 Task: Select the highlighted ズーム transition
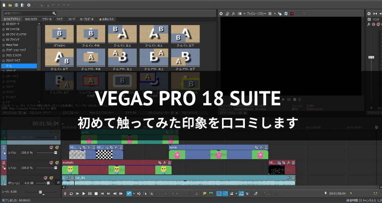[x=20, y=66]
